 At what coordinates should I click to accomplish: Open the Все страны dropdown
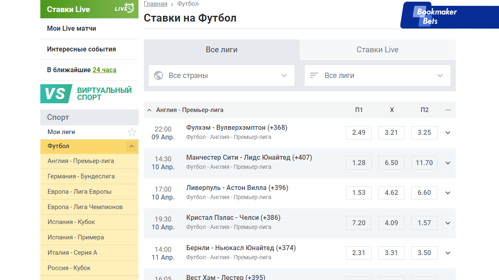(x=221, y=75)
